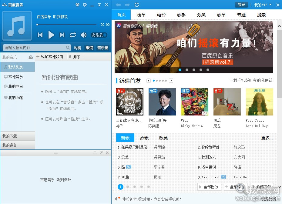282x204 pixels.
Task: Open the 我的VIP dropdown
Action: pos(263,5)
